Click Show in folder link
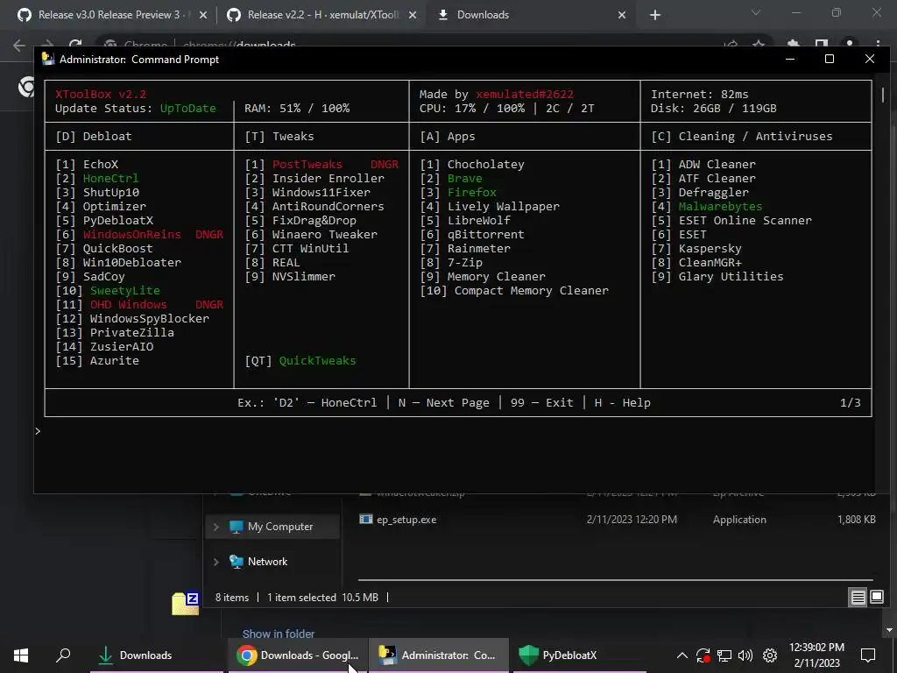This screenshot has height=673, width=897. point(278,634)
